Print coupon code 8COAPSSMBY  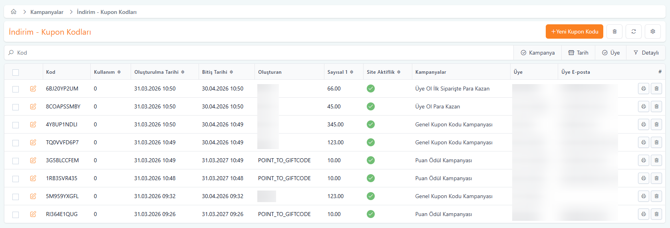[644, 106]
